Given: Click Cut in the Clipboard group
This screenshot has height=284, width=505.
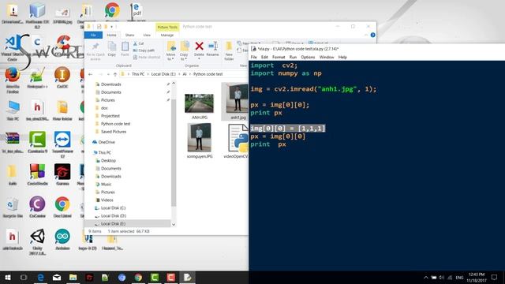Looking at the screenshot, I should pos(139,43).
